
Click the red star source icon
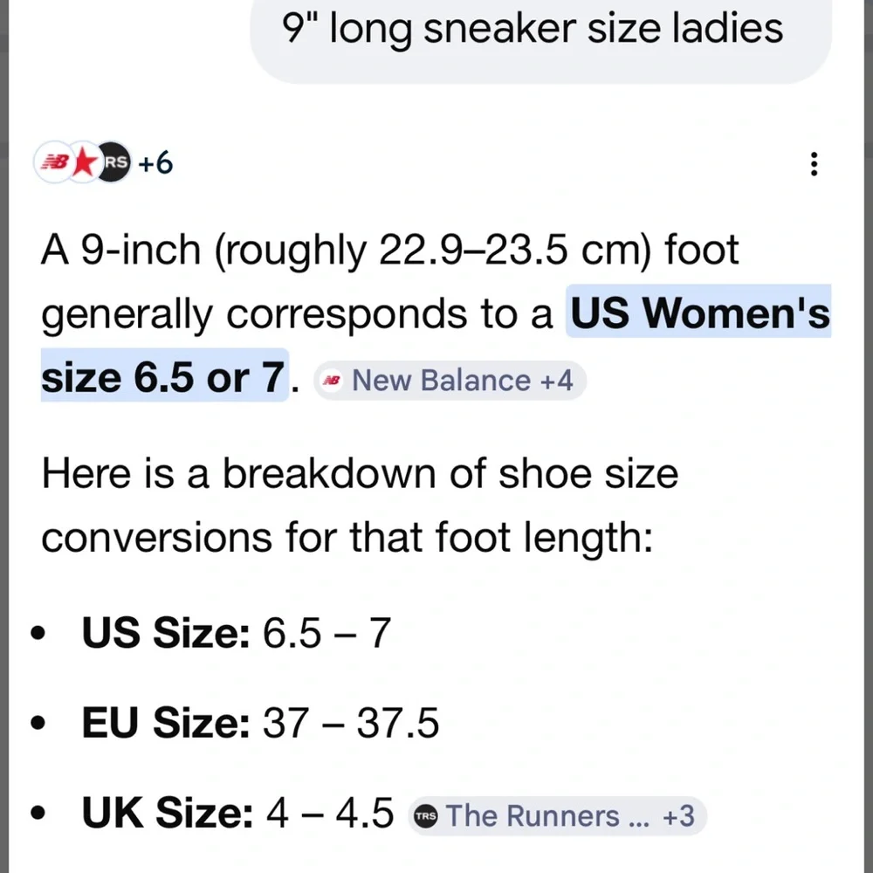coord(84,163)
